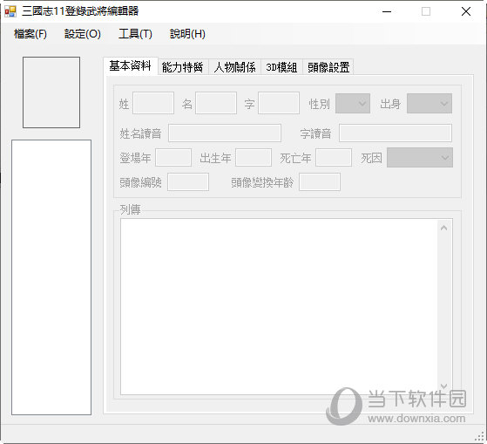
Task: Click the 頭像編號 input field
Action: [188, 182]
